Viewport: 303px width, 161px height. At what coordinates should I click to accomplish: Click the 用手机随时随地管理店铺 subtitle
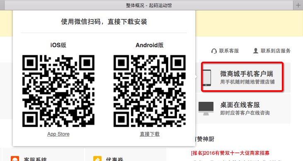(247, 82)
